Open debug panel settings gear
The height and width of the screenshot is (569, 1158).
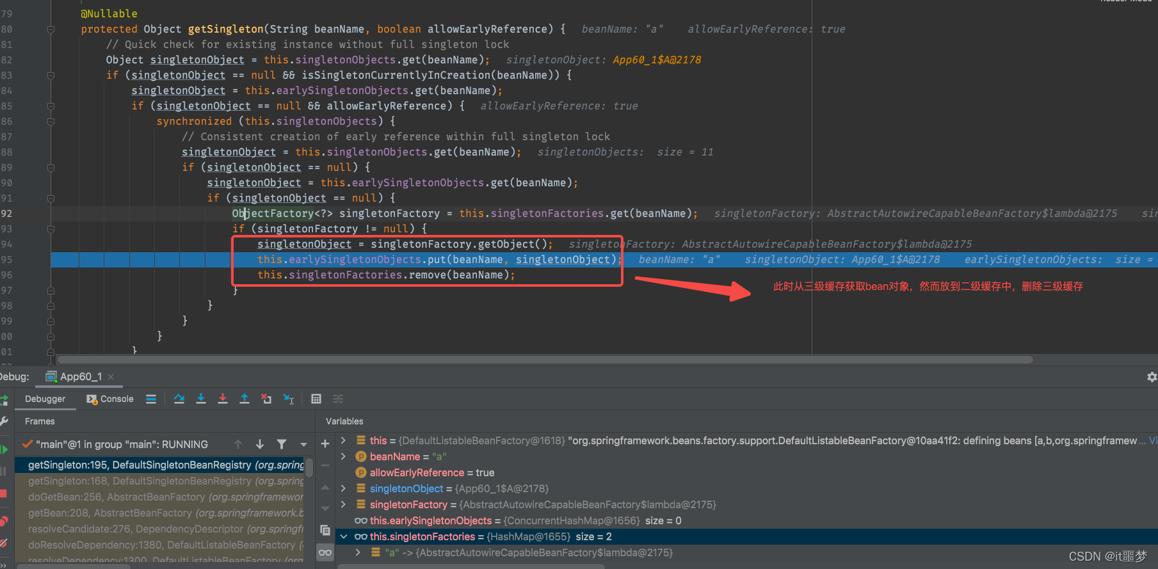point(1152,377)
